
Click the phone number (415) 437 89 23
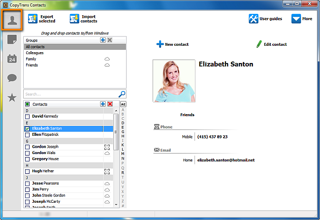click(x=213, y=137)
